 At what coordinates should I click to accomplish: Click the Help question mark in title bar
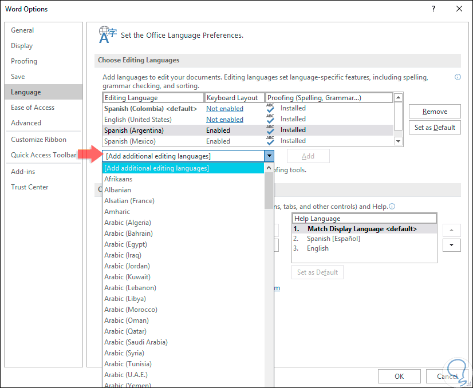pos(433,9)
